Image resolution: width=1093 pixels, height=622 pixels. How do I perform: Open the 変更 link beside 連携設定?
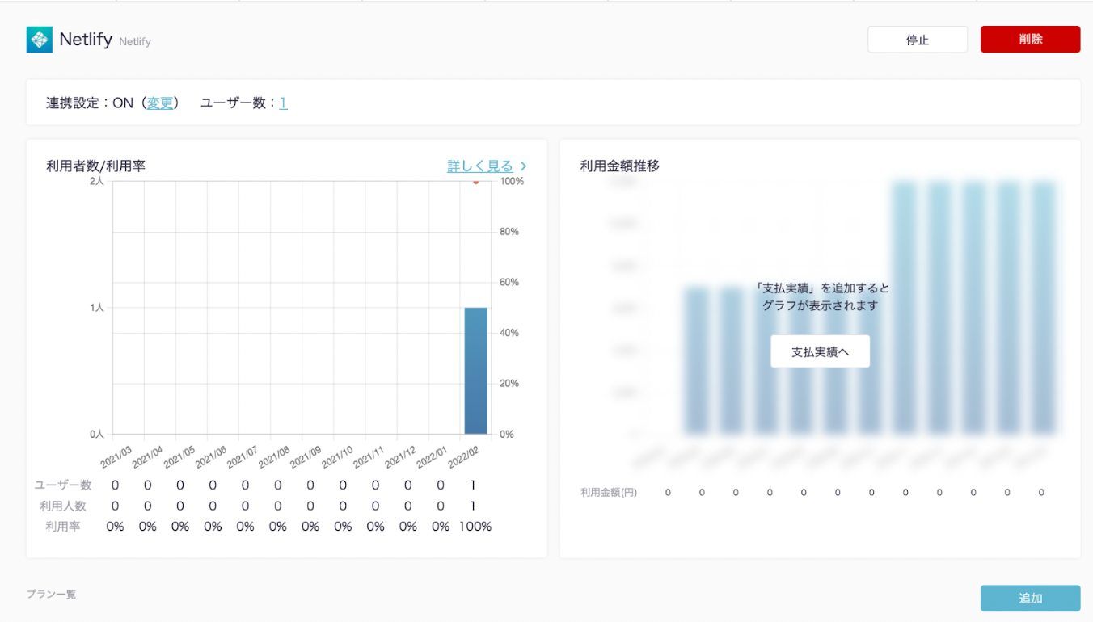pos(160,103)
